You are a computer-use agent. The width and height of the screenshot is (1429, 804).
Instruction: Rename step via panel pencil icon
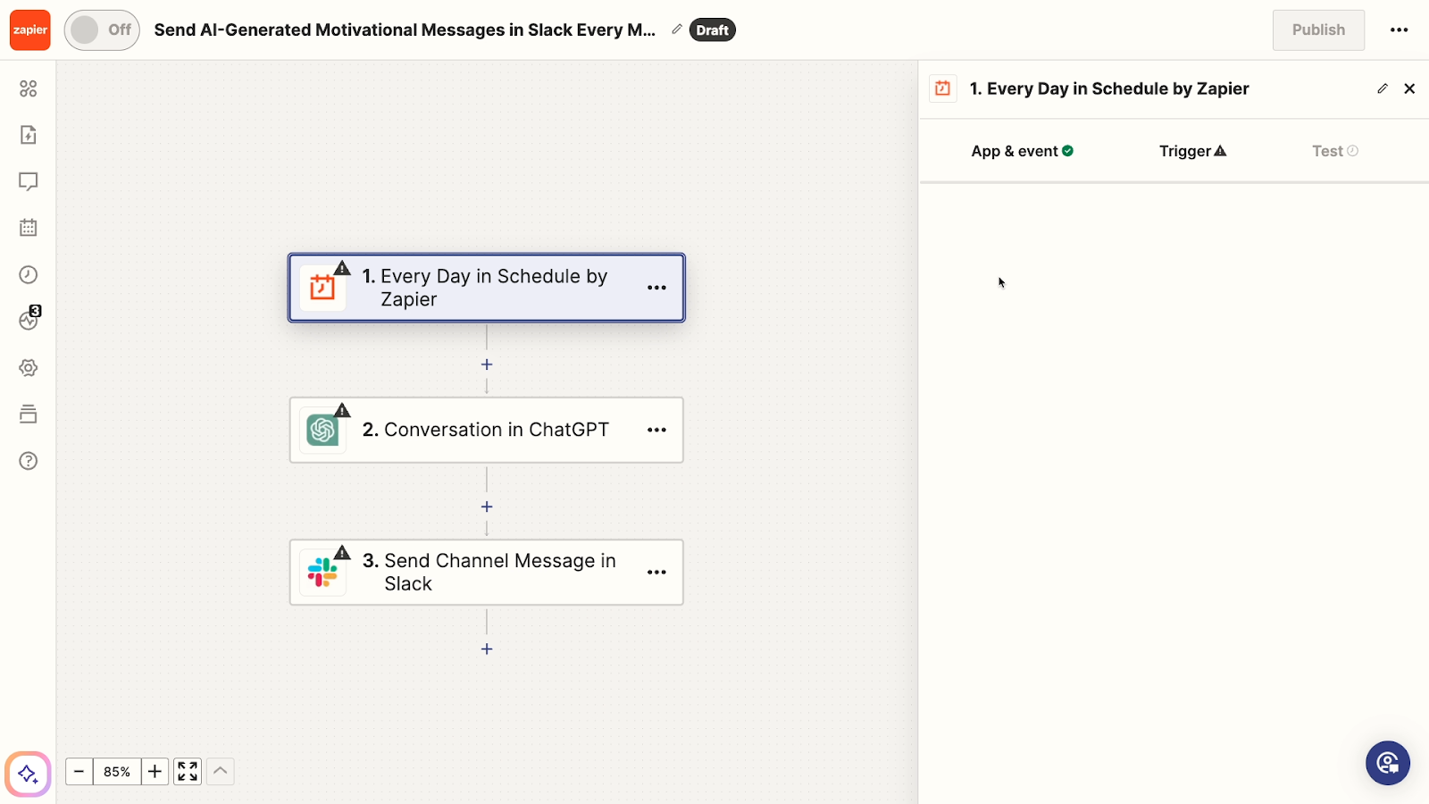tap(1383, 88)
